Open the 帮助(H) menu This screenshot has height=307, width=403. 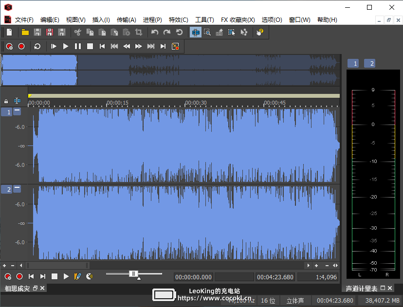(x=327, y=20)
